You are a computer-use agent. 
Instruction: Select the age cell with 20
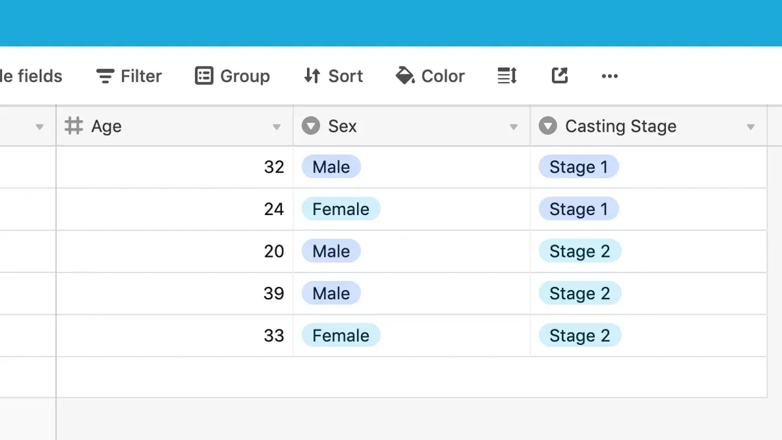point(175,252)
